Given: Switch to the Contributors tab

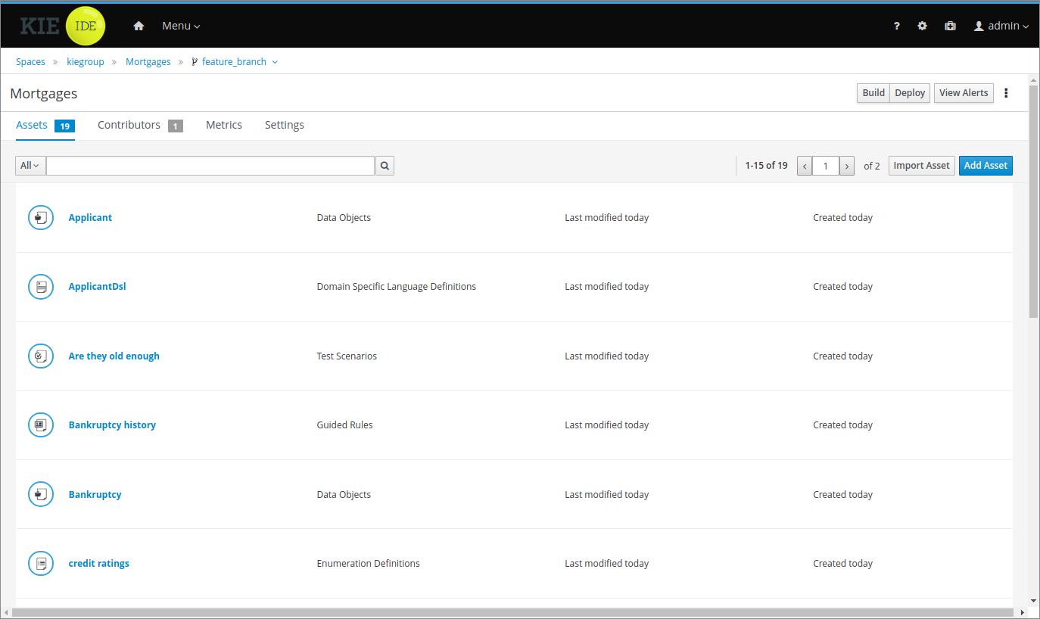Looking at the screenshot, I should click(129, 125).
